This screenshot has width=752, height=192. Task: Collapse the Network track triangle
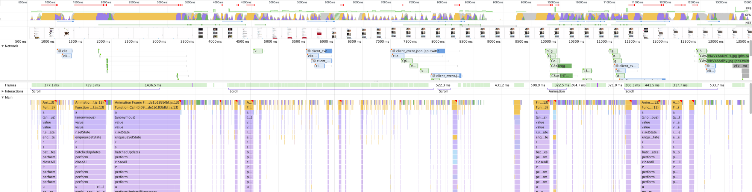click(x=3, y=46)
